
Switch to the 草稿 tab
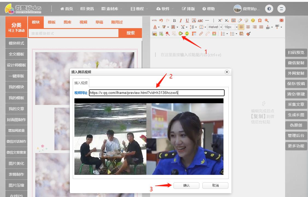pyautogui.click(x=99, y=22)
